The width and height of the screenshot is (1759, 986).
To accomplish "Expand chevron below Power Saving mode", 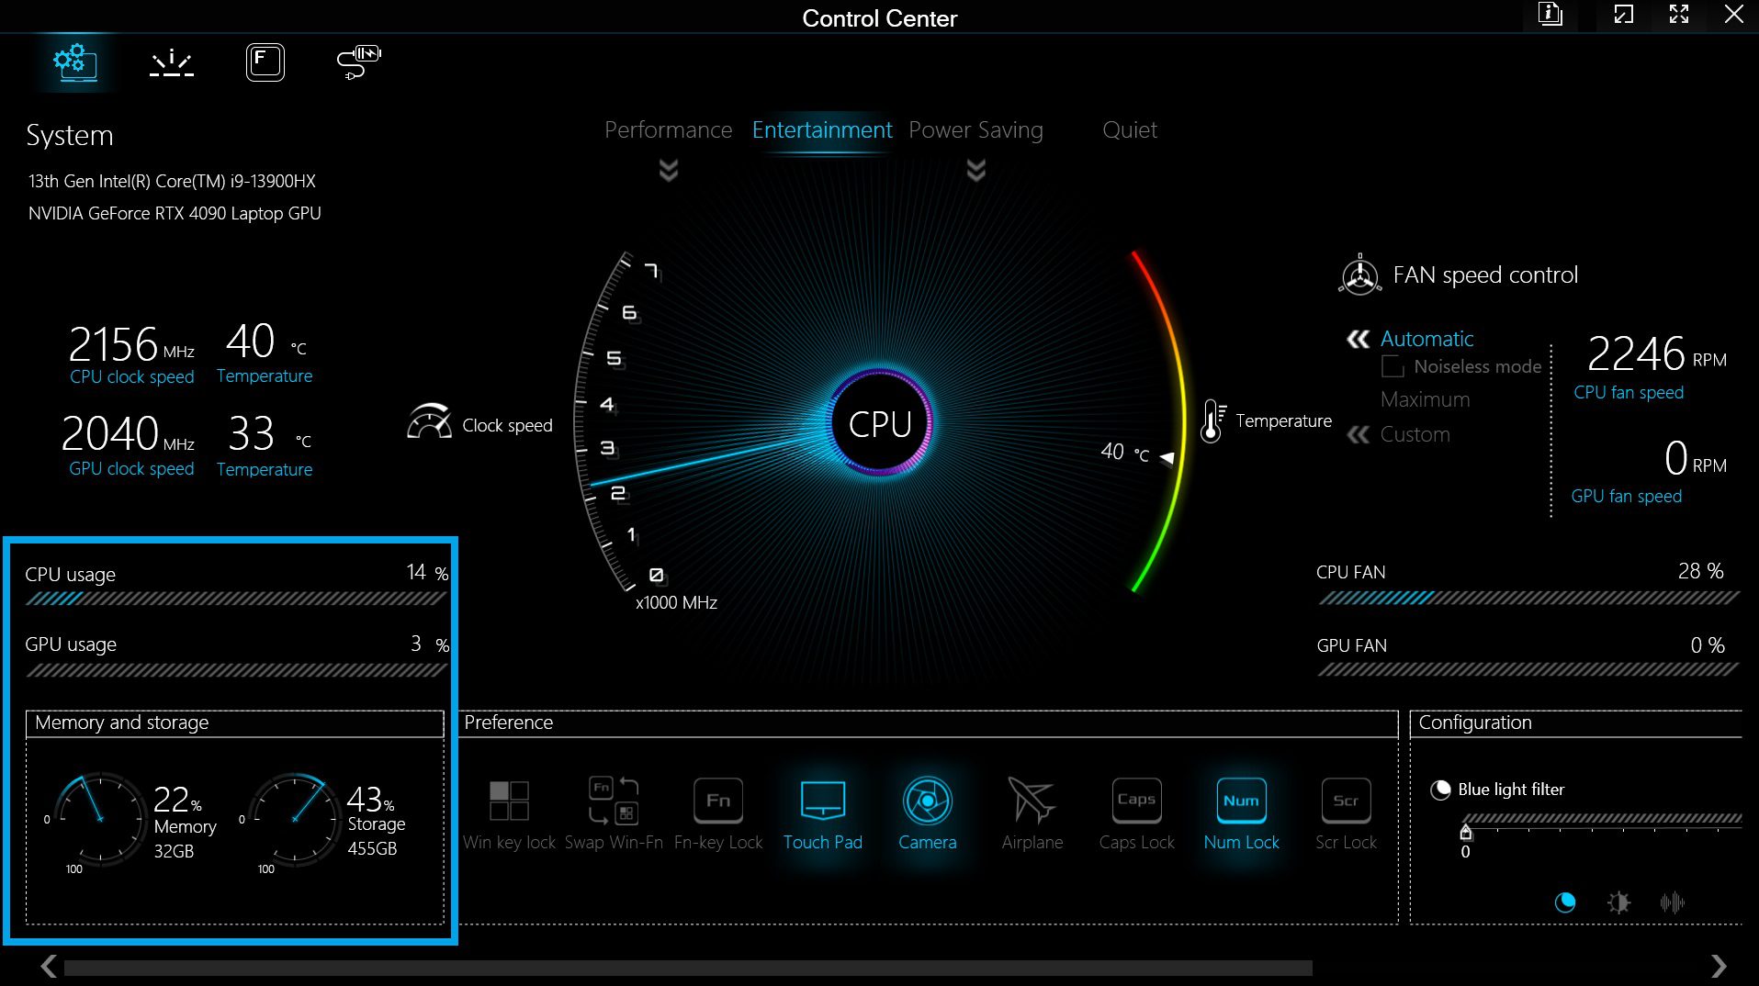I will [x=975, y=170].
